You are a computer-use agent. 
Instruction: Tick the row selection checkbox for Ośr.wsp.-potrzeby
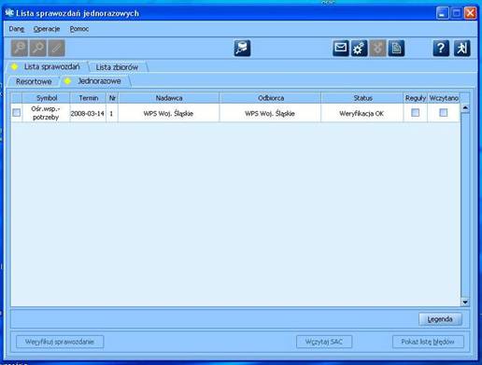coord(17,113)
